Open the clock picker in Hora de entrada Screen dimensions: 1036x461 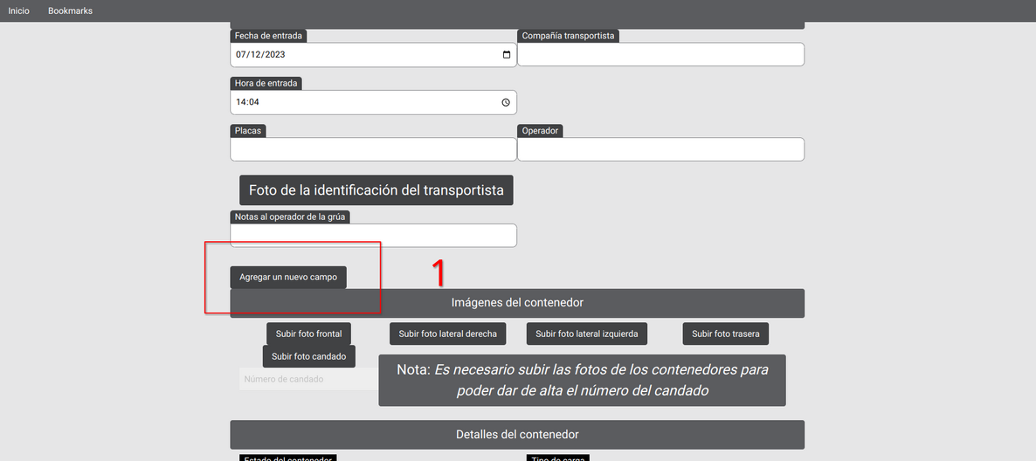[x=506, y=102]
